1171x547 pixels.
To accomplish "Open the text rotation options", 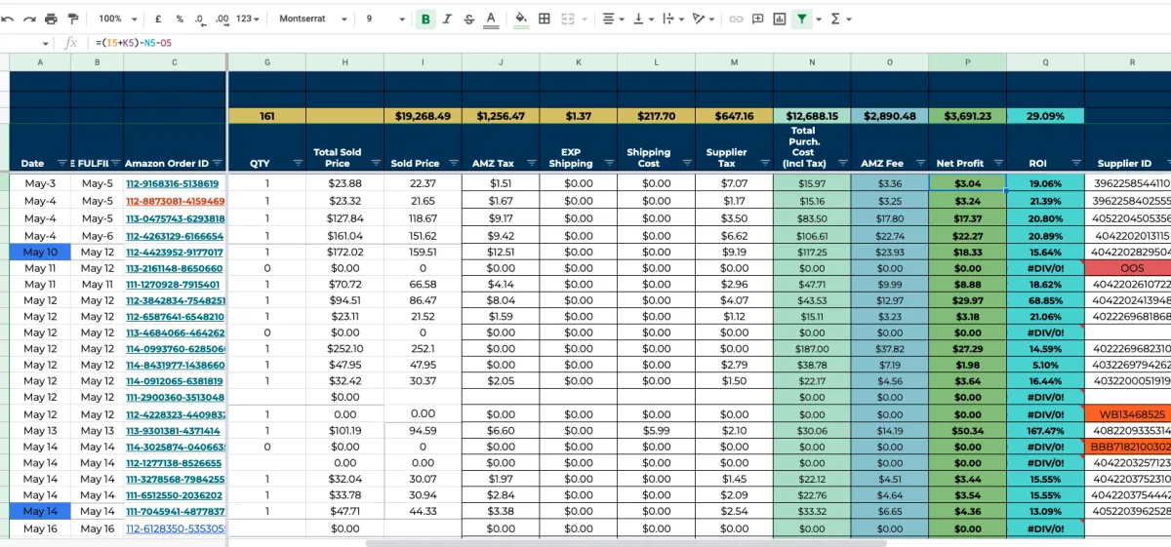I will (x=702, y=19).
